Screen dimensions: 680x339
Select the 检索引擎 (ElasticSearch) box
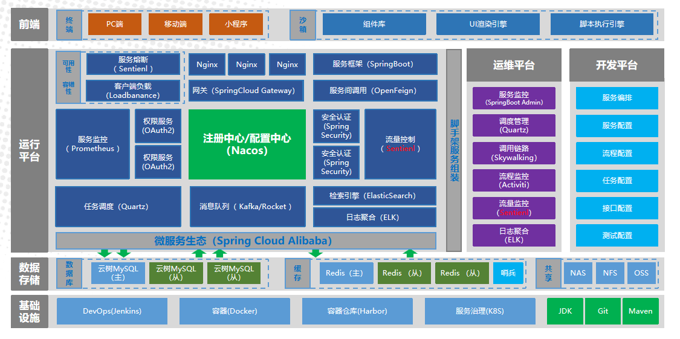tap(375, 196)
